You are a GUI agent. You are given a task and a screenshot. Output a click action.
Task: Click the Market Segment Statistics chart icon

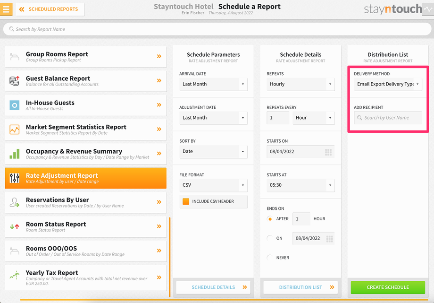click(x=15, y=130)
